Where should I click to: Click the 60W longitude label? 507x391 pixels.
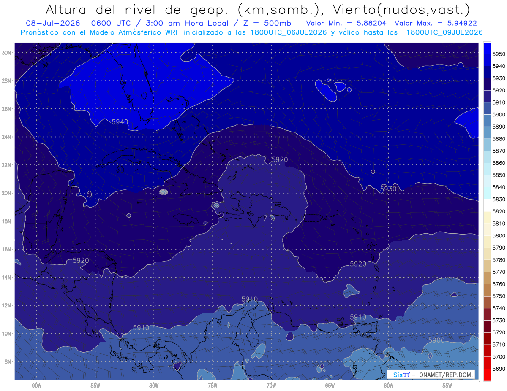tap(389, 386)
